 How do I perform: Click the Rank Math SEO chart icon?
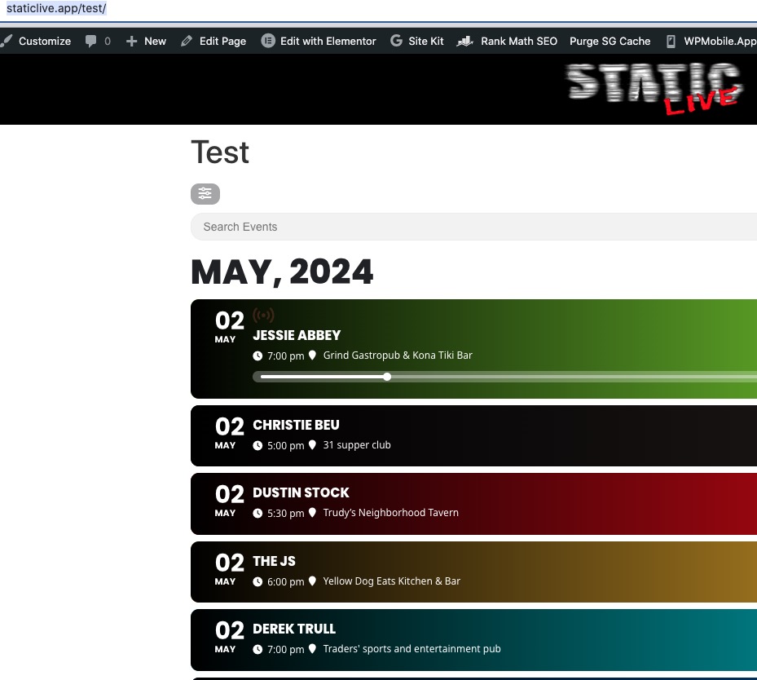click(x=464, y=42)
